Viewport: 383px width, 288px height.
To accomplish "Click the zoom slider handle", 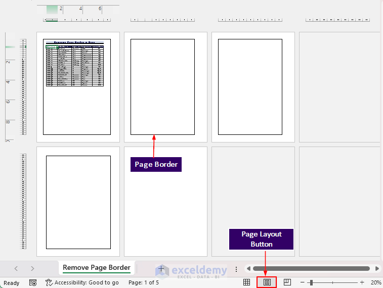I will pyautogui.click(x=312, y=282).
